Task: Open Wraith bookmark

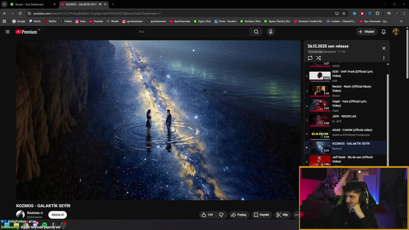Action: (113, 21)
